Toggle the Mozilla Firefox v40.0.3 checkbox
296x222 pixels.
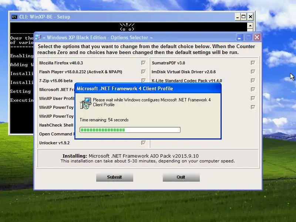tap(144, 63)
